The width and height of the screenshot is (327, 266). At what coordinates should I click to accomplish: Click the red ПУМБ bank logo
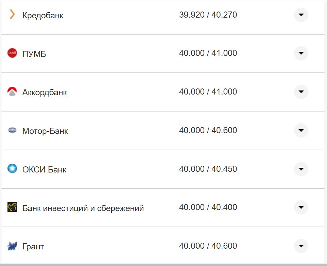pyautogui.click(x=12, y=53)
